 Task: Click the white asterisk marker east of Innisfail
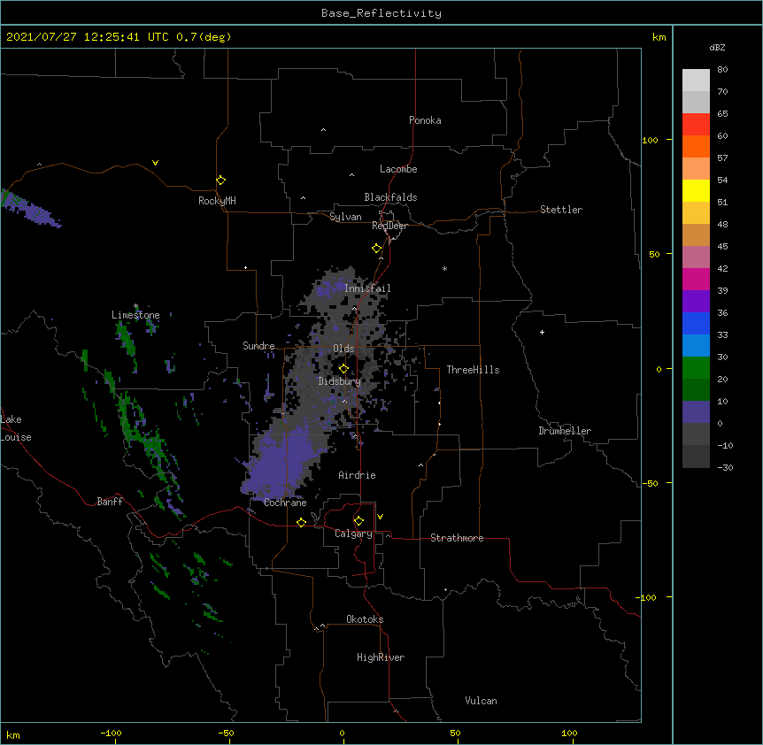(444, 268)
